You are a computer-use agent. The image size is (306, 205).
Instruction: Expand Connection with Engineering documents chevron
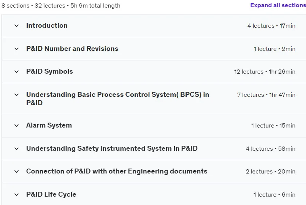pyautogui.click(x=17, y=172)
